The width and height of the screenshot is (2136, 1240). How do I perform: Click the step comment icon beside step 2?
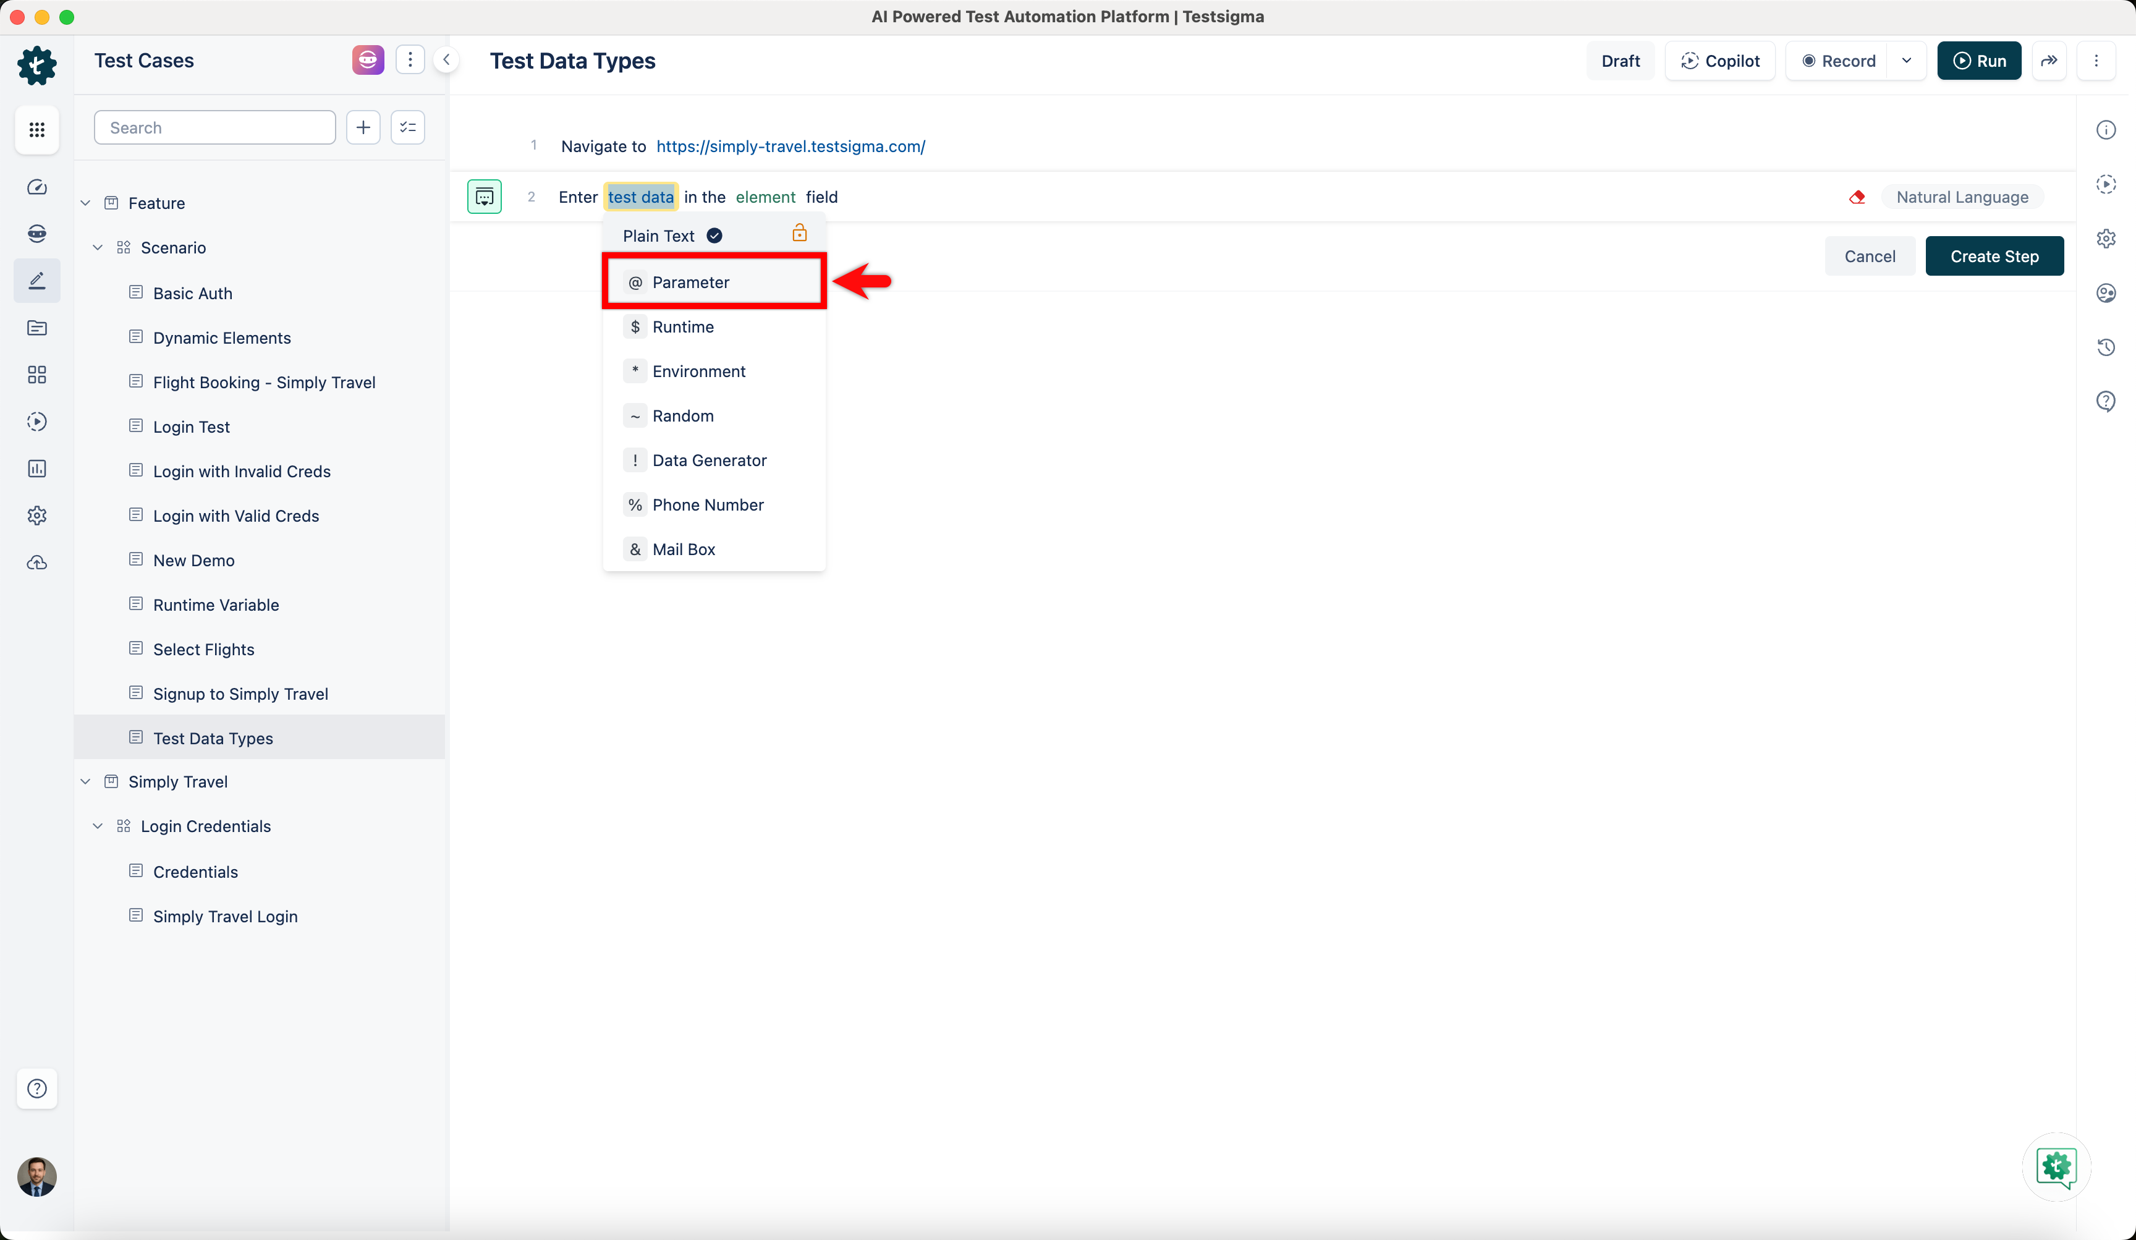click(485, 197)
